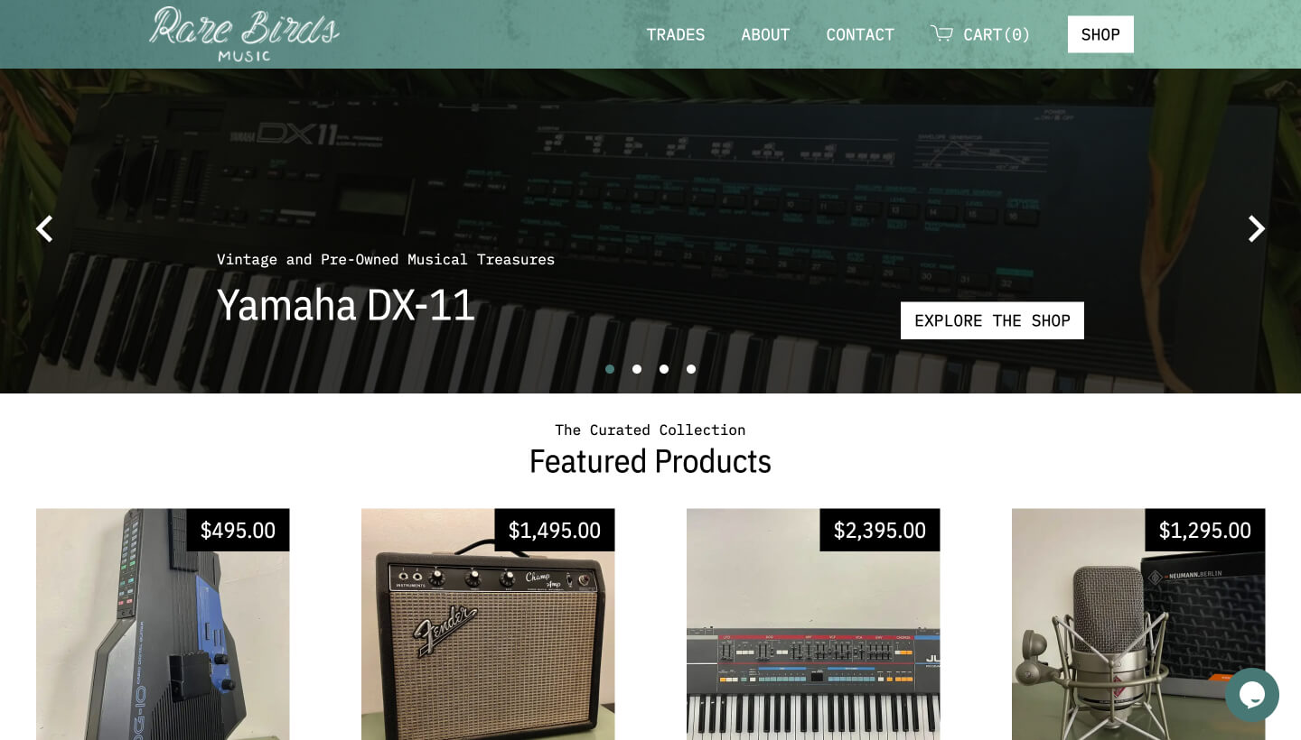Open the Trades menu item
This screenshot has width=1301, height=740.
tap(676, 34)
